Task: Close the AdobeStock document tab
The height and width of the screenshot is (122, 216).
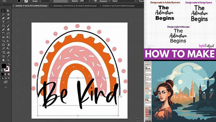Action: 51,6
